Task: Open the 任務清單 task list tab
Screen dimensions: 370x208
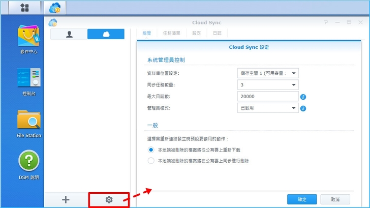Action: (172, 33)
